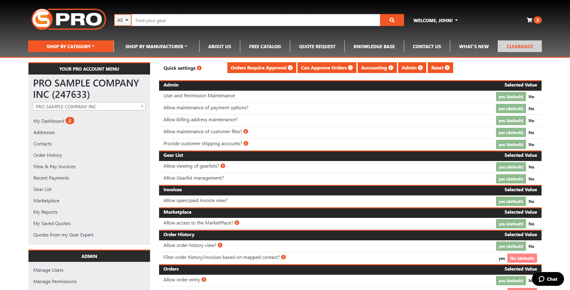Click info icon beside customer files maintenance
570x290 pixels.
[x=246, y=131]
